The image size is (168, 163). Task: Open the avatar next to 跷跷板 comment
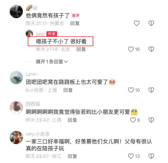[x=16, y=77]
